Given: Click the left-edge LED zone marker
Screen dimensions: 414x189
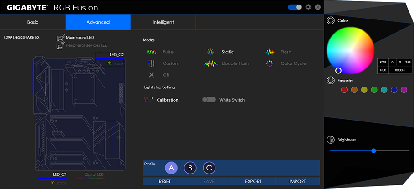Looking at the screenshot, I should pos(39,78).
